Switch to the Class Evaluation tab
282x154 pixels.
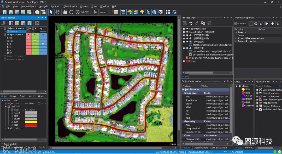coord(219,148)
